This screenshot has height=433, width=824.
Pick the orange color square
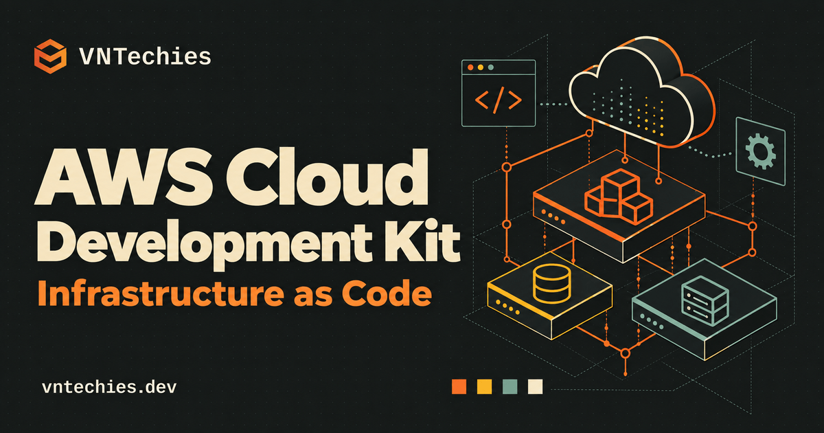(459, 387)
